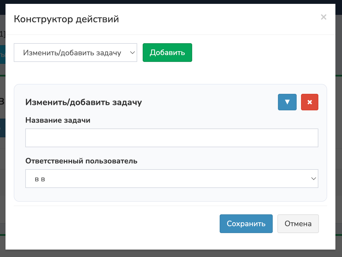Click the Изменить/добавить задачу card heading
The height and width of the screenshot is (257, 342).
84,102
